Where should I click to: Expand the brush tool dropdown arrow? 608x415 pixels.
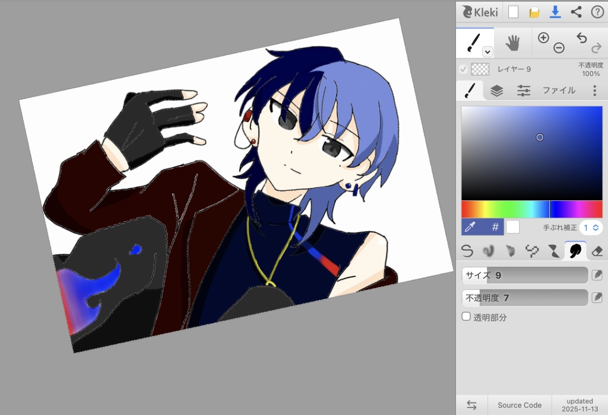(487, 52)
